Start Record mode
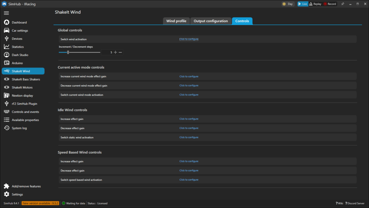Viewport: 369px width, 208px height. 330,4
